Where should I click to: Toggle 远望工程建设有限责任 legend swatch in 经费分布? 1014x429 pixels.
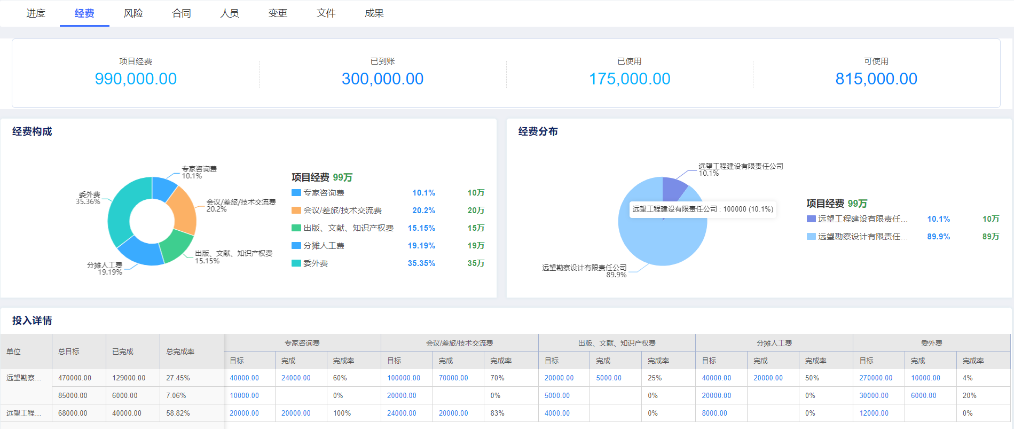click(811, 219)
